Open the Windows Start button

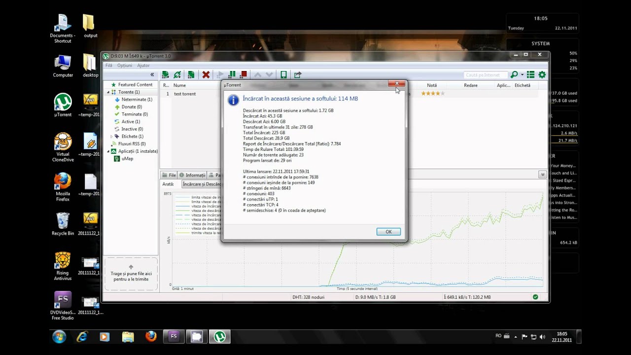59,337
